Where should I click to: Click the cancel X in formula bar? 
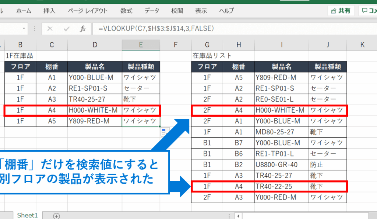pos(50,29)
